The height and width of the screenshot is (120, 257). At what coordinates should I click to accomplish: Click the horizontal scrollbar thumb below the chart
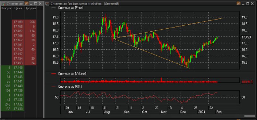tap(250, 116)
